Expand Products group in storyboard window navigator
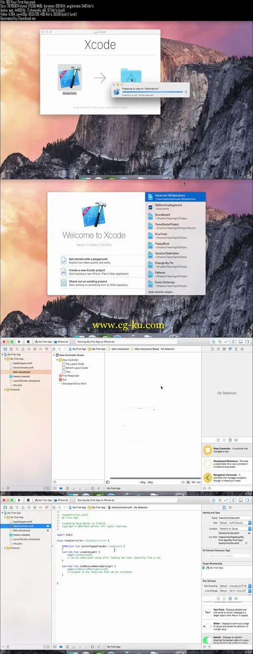This screenshot has width=253, height=654. (5, 389)
